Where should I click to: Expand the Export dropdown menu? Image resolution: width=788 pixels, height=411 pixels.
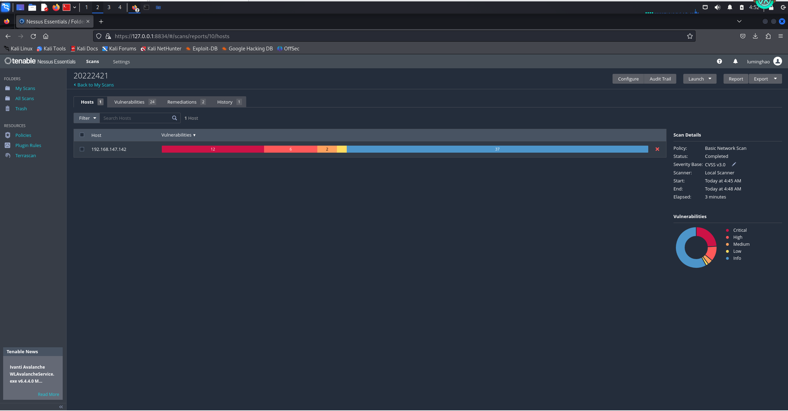tap(775, 79)
